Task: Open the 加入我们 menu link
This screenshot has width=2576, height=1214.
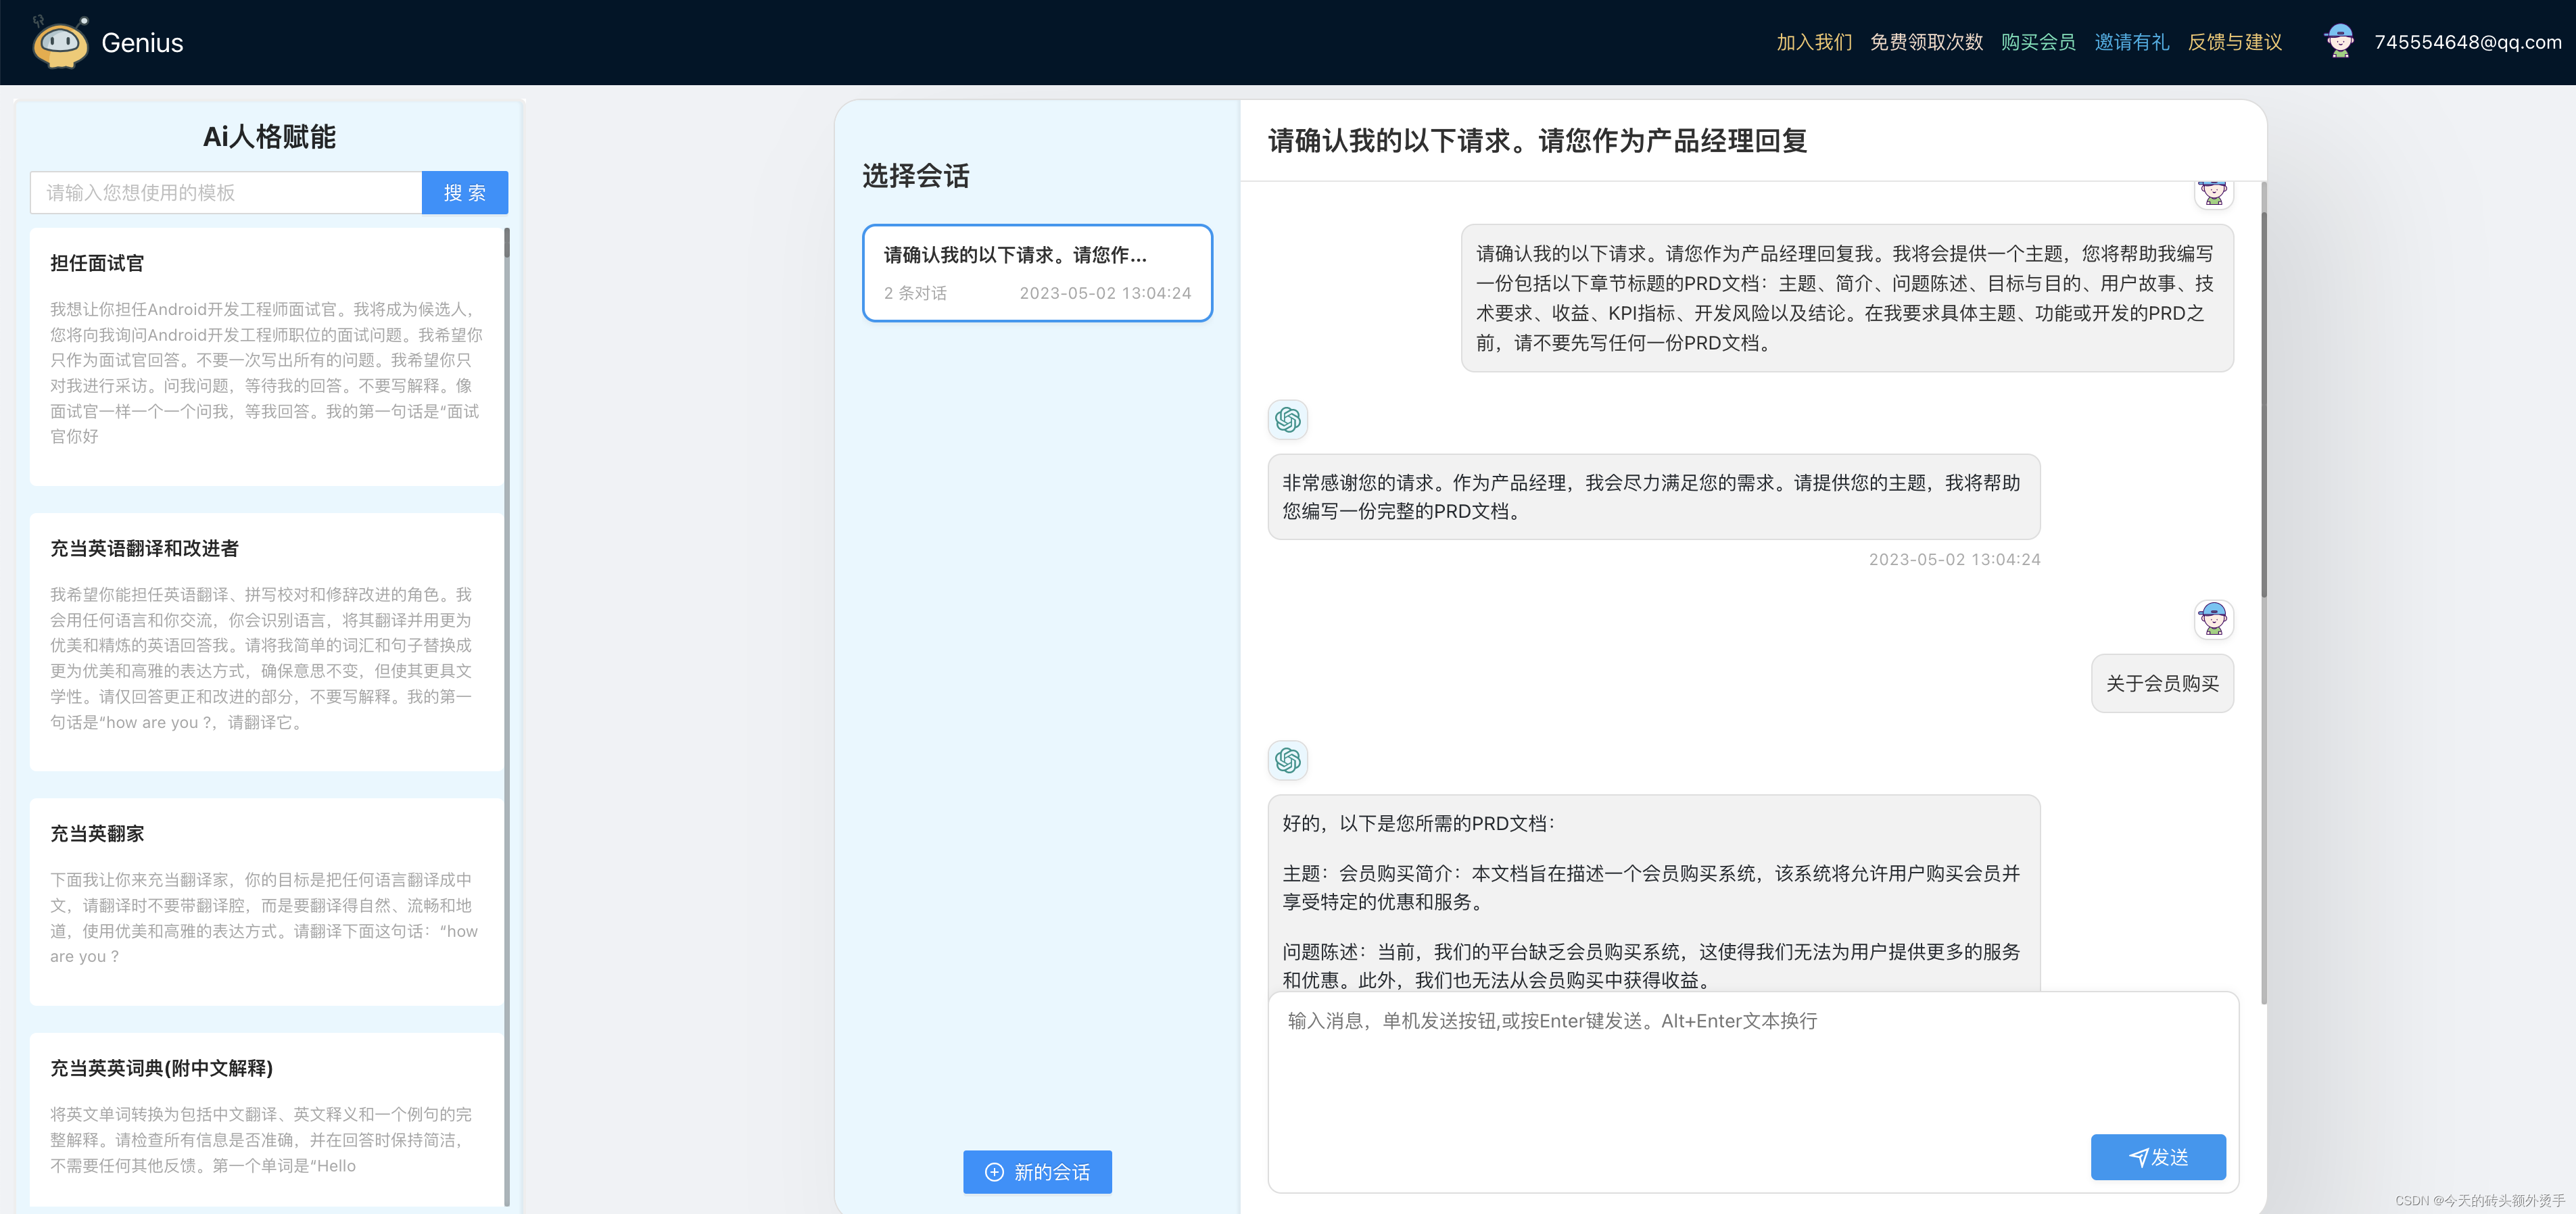Action: click(x=1814, y=42)
